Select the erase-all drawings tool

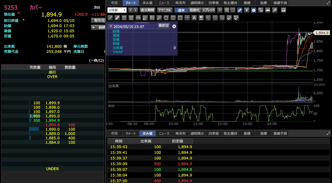(x=236, y=18)
